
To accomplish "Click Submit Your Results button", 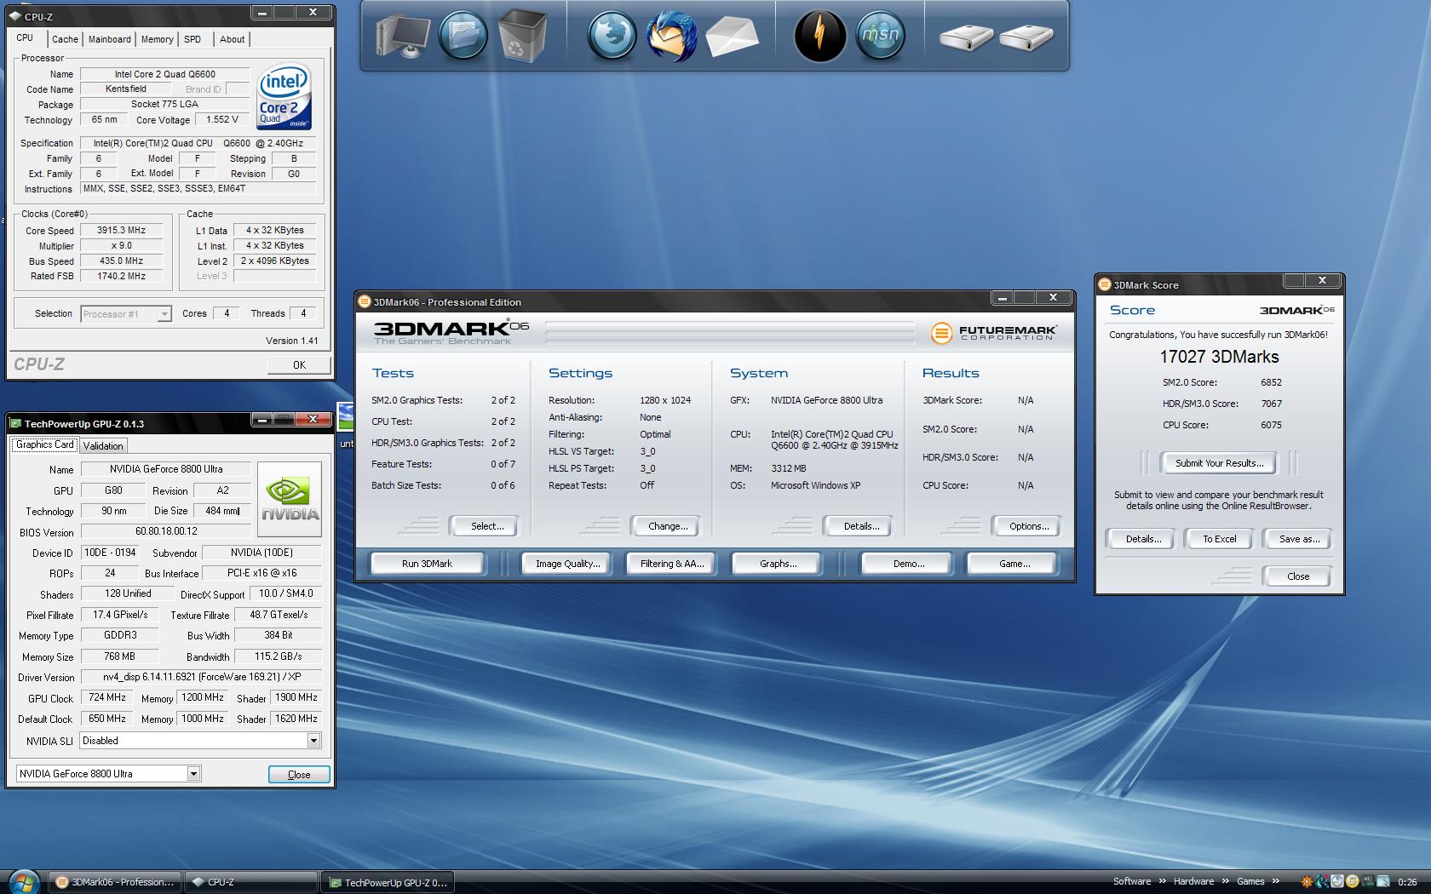I will click(x=1219, y=463).
